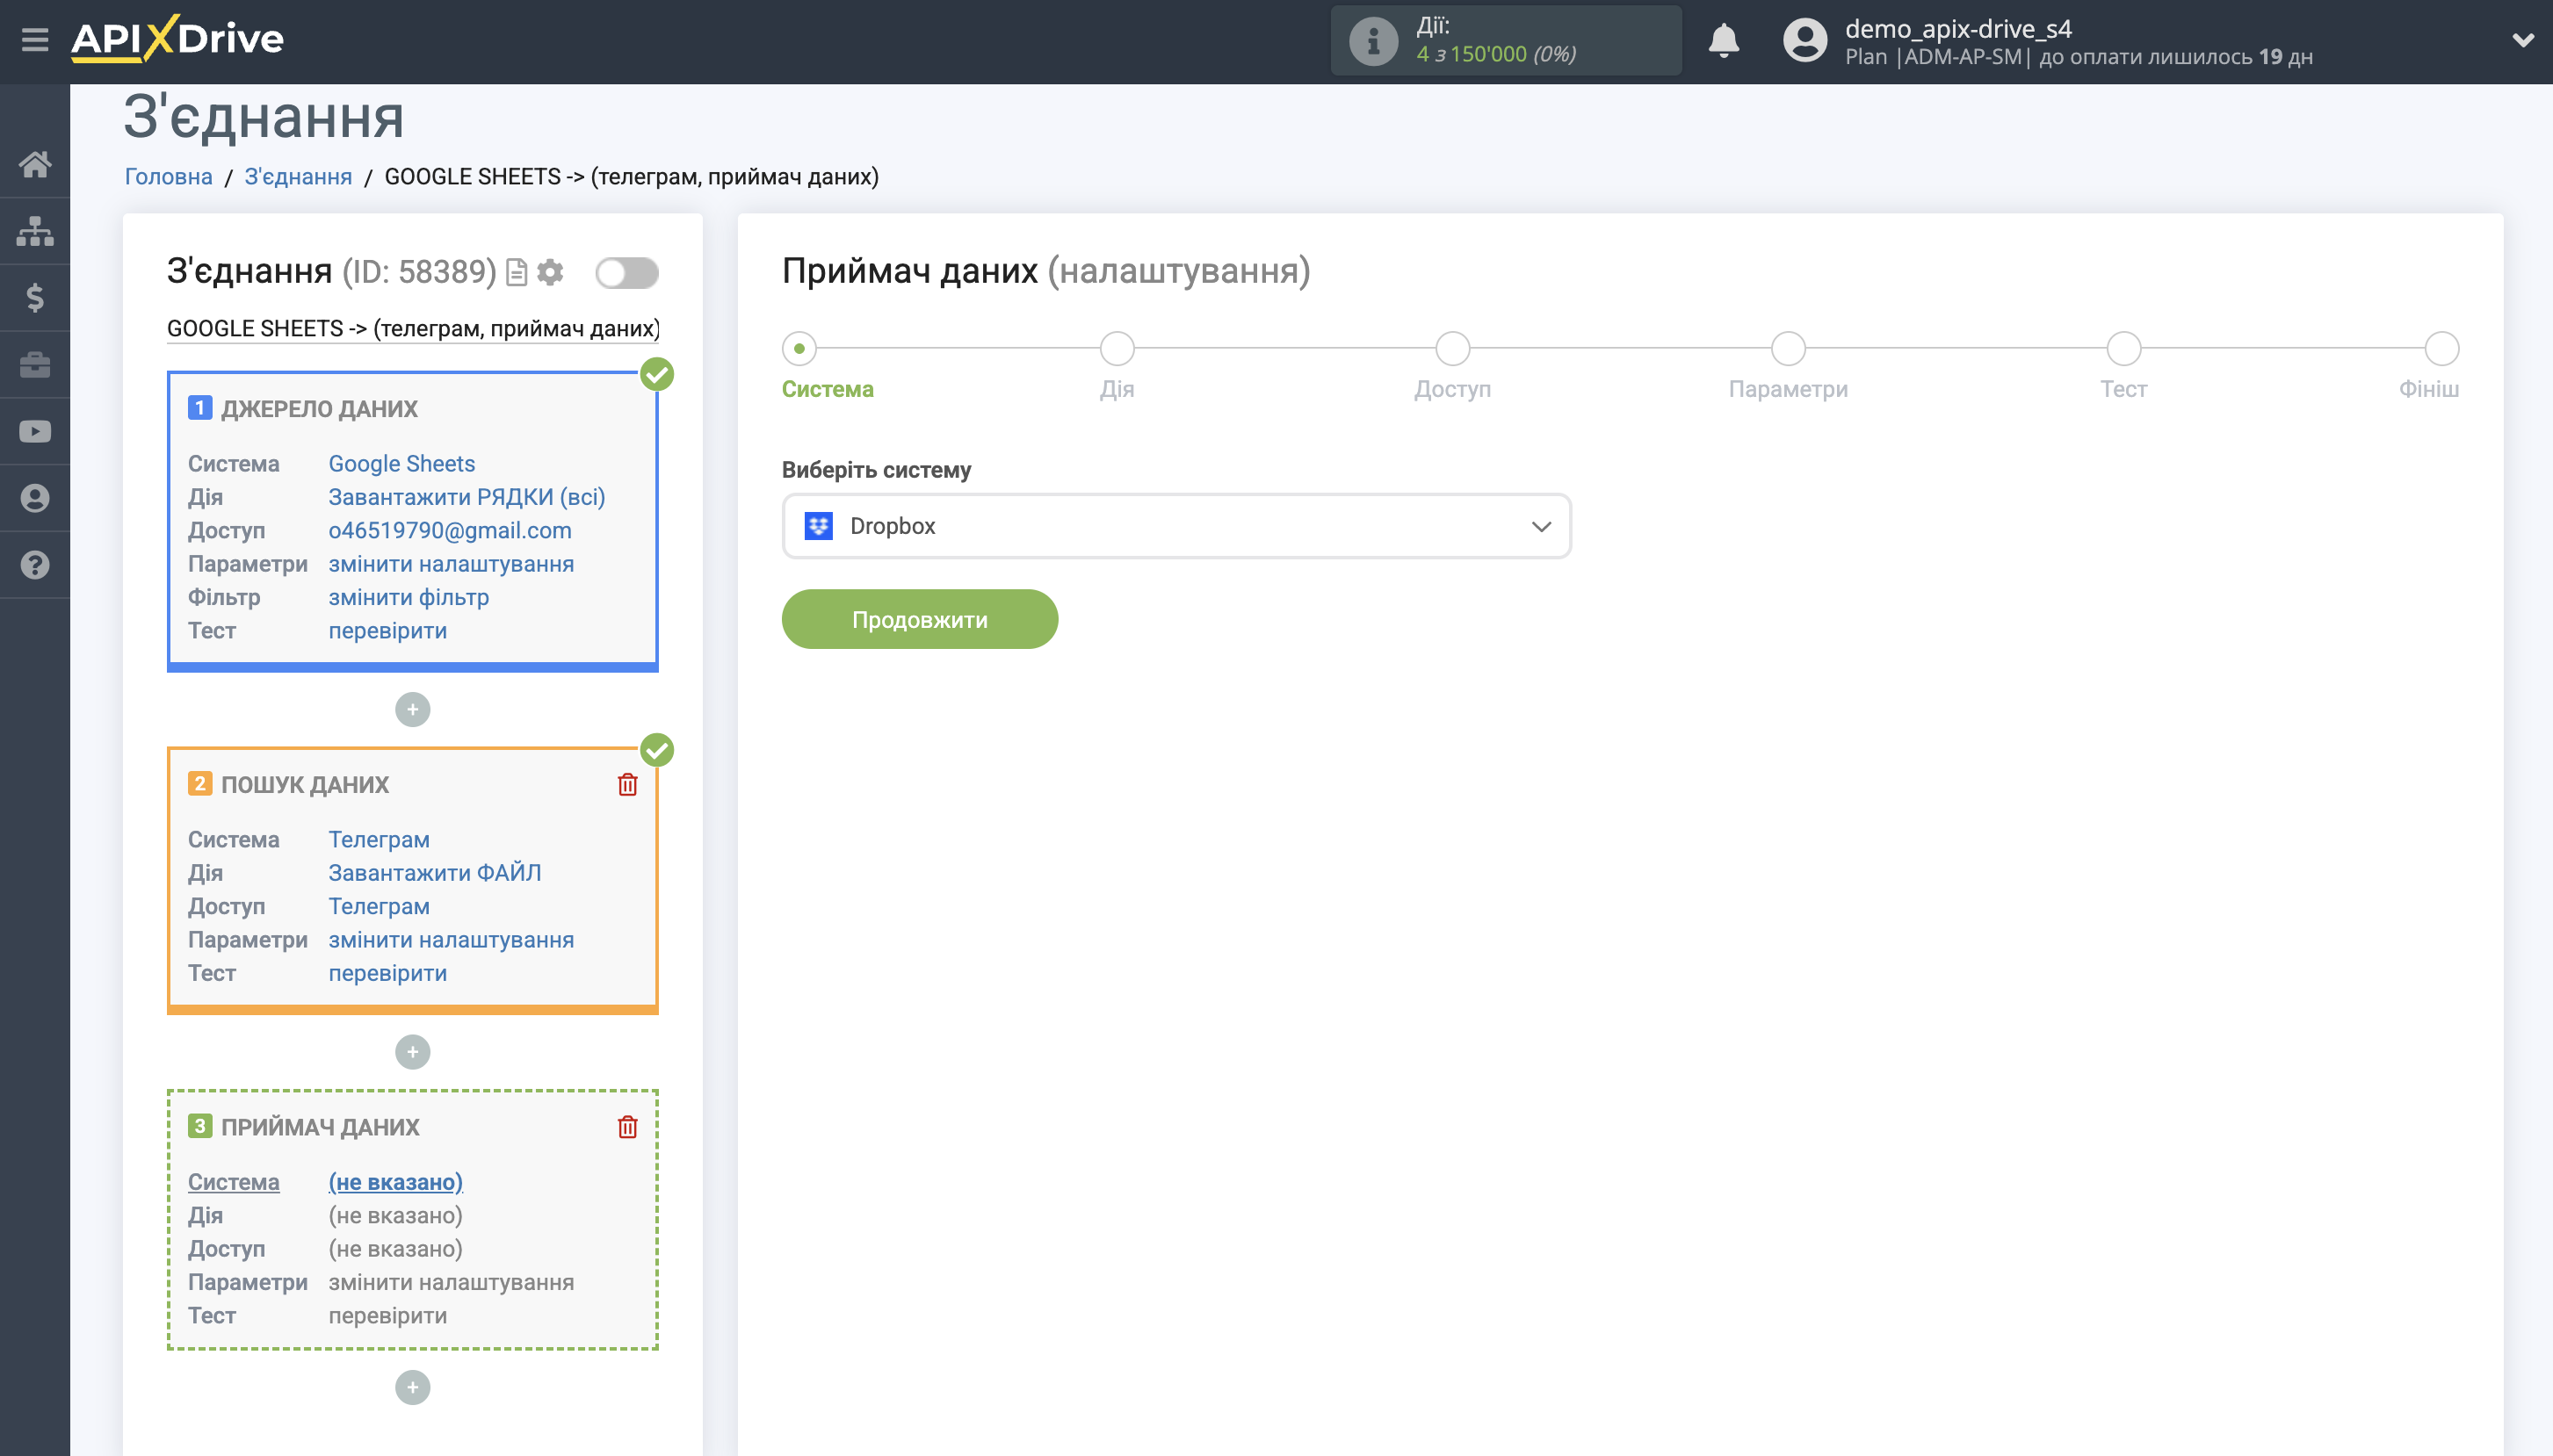Delete the ПОШУК ДАНИХ block via trash icon

click(x=627, y=784)
